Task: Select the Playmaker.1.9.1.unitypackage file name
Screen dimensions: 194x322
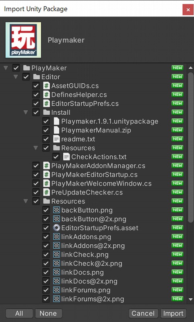Action: pos(110,122)
